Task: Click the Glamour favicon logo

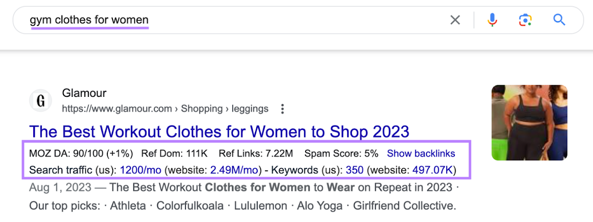Action: (41, 101)
